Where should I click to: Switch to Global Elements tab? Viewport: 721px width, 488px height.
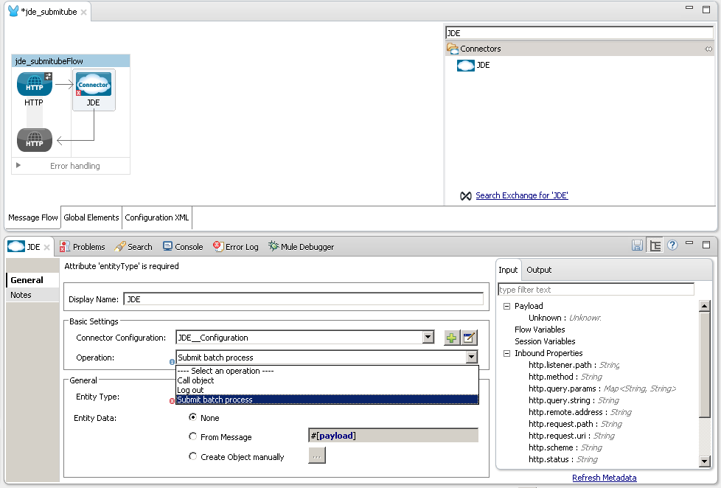91,217
